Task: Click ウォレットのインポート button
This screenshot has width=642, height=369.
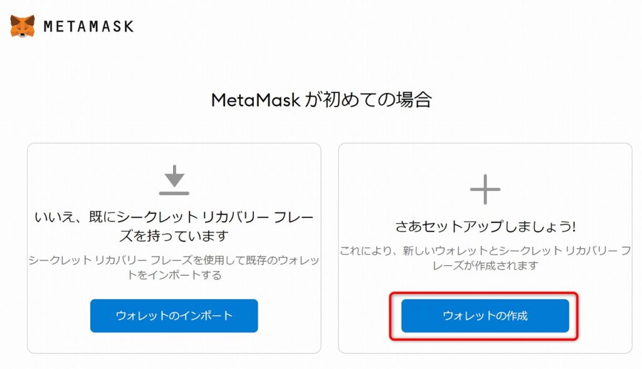Action: [174, 316]
